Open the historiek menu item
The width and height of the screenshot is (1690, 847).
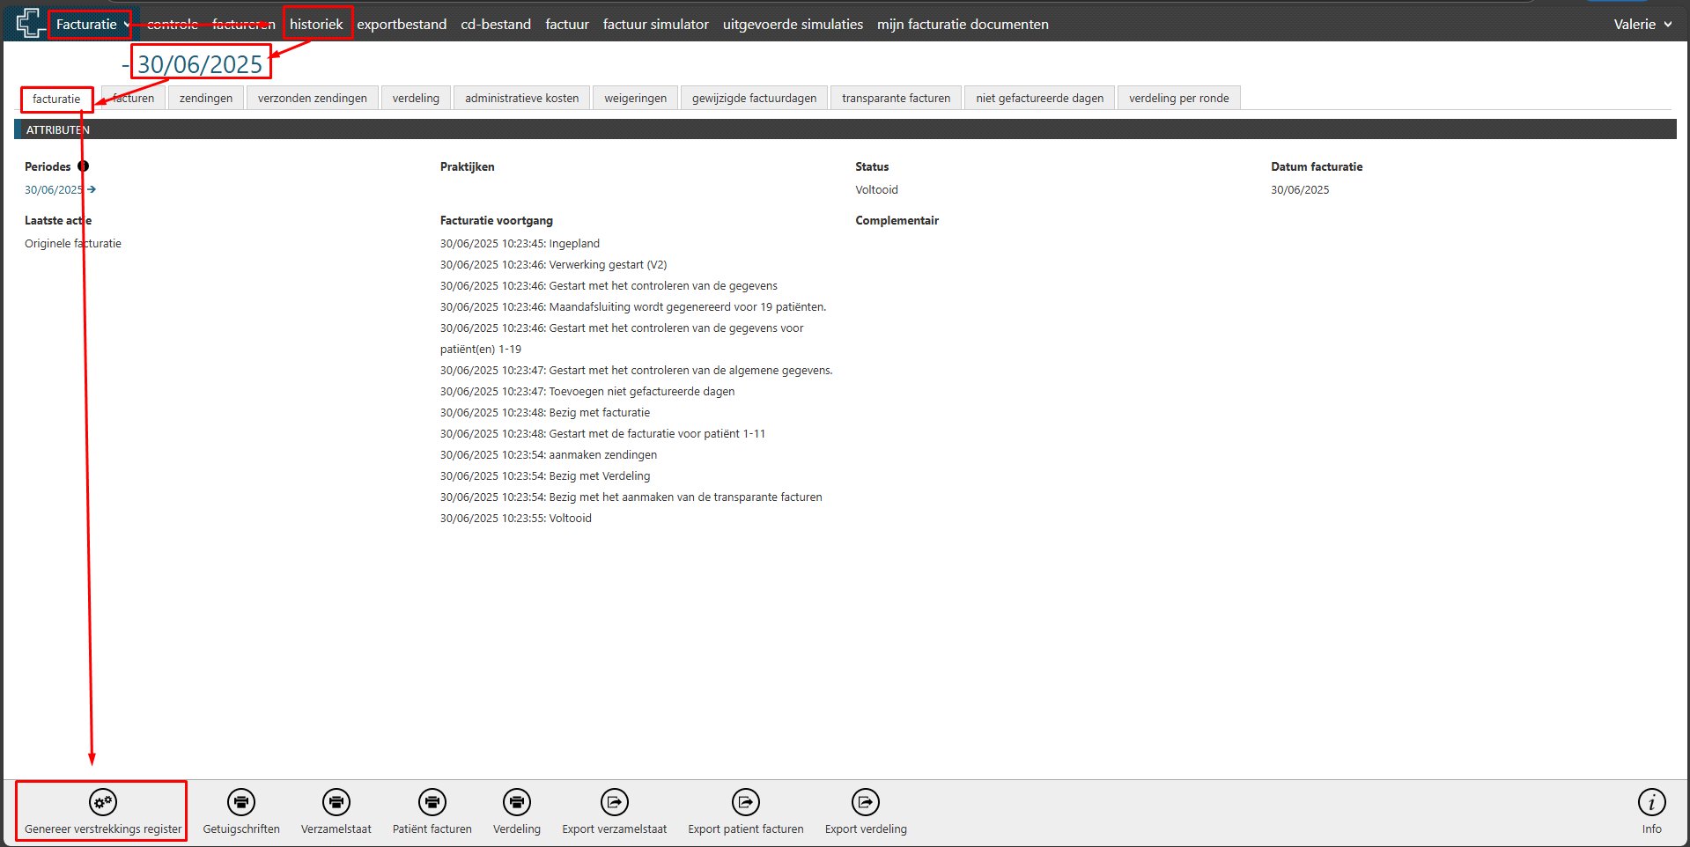click(316, 25)
